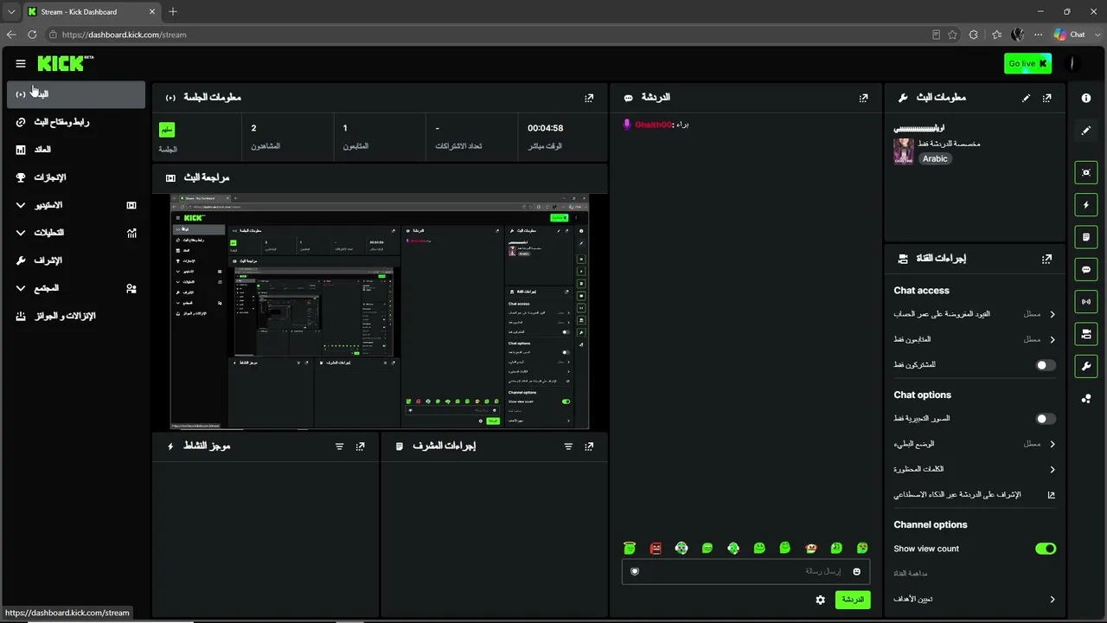Open the hamburger menu beside KICK logo
The image size is (1107, 623).
click(x=21, y=63)
